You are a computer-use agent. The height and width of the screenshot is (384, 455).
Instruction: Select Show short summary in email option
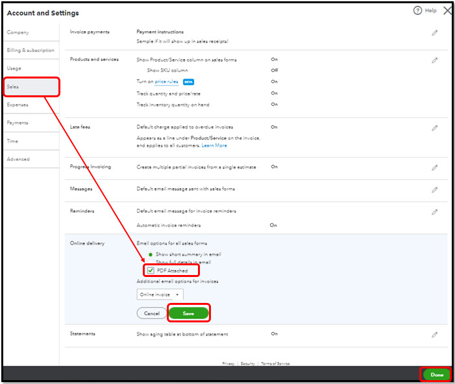[x=150, y=254]
